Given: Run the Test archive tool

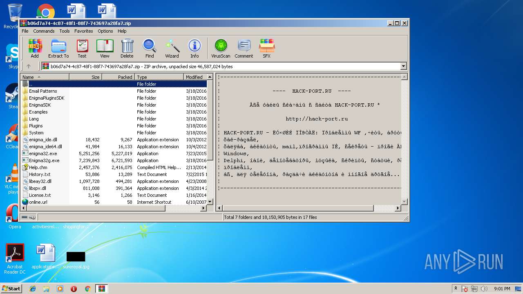Looking at the screenshot, I should tap(82, 49).
